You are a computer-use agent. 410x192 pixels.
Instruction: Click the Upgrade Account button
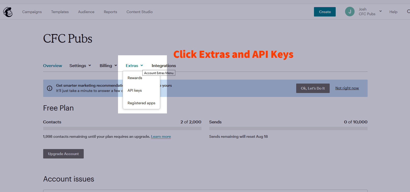[x=63, y=154]
